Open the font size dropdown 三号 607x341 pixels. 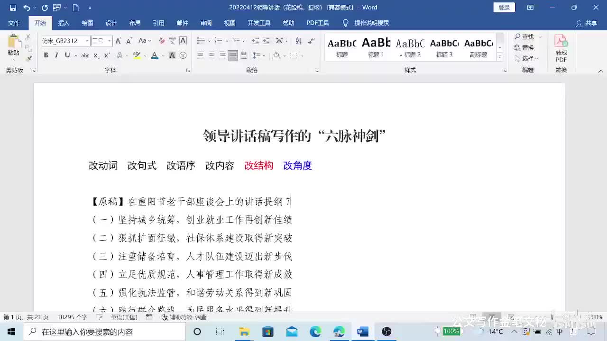[110, 41]
